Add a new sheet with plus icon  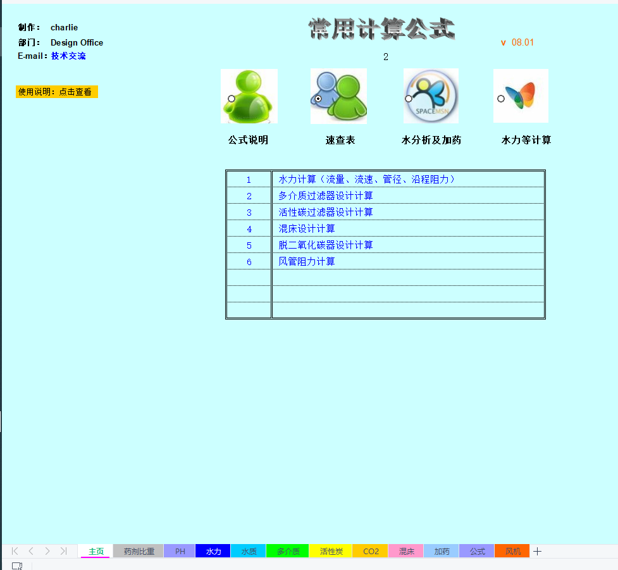(537, 551)
